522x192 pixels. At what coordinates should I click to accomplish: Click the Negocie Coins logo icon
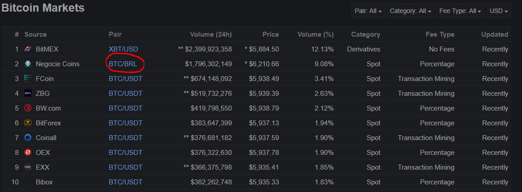coord(28,64)
